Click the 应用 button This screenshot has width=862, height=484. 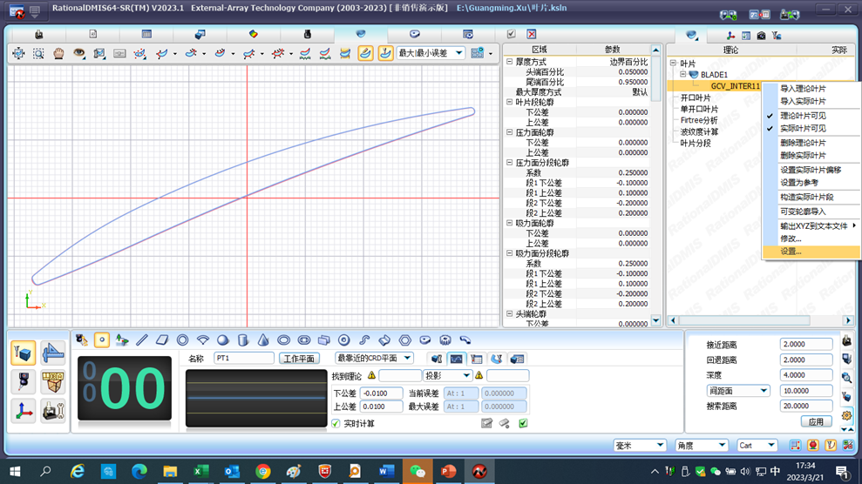(x=816, y=421)
